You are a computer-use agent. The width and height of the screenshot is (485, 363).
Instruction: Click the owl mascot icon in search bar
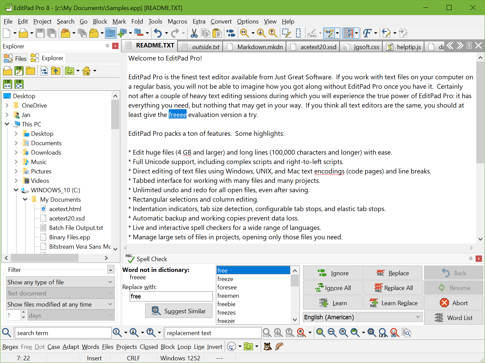point(268,347)
